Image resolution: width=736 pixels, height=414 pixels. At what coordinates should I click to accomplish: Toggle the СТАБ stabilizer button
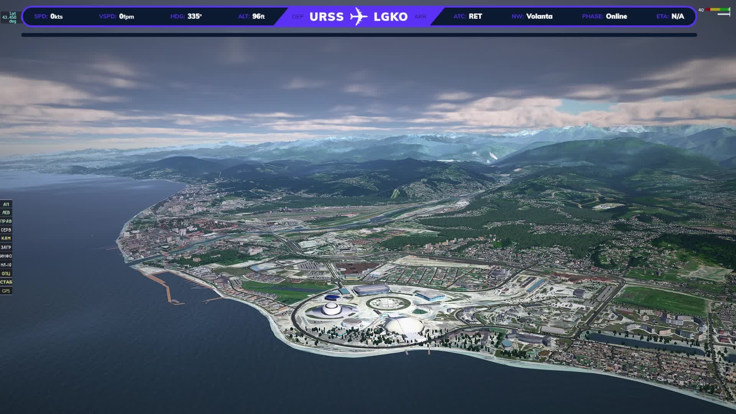[x=6, y=282]
